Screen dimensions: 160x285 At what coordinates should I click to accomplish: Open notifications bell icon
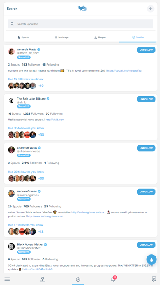point(113,279)
